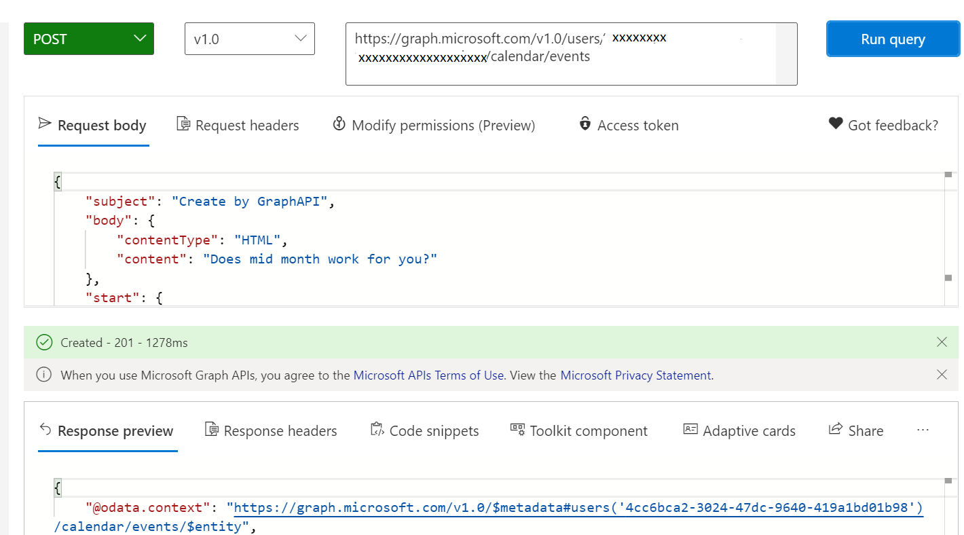
Task: Open the Microsoft Privacy Statement link
Action: [635, 375]
